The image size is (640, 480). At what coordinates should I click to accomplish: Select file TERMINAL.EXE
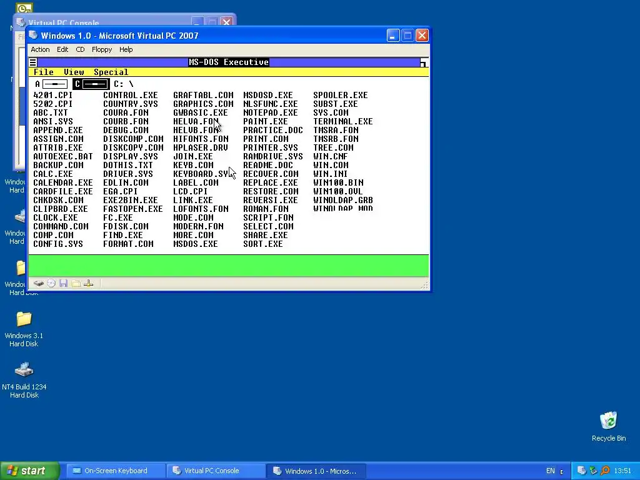(343, 122)
